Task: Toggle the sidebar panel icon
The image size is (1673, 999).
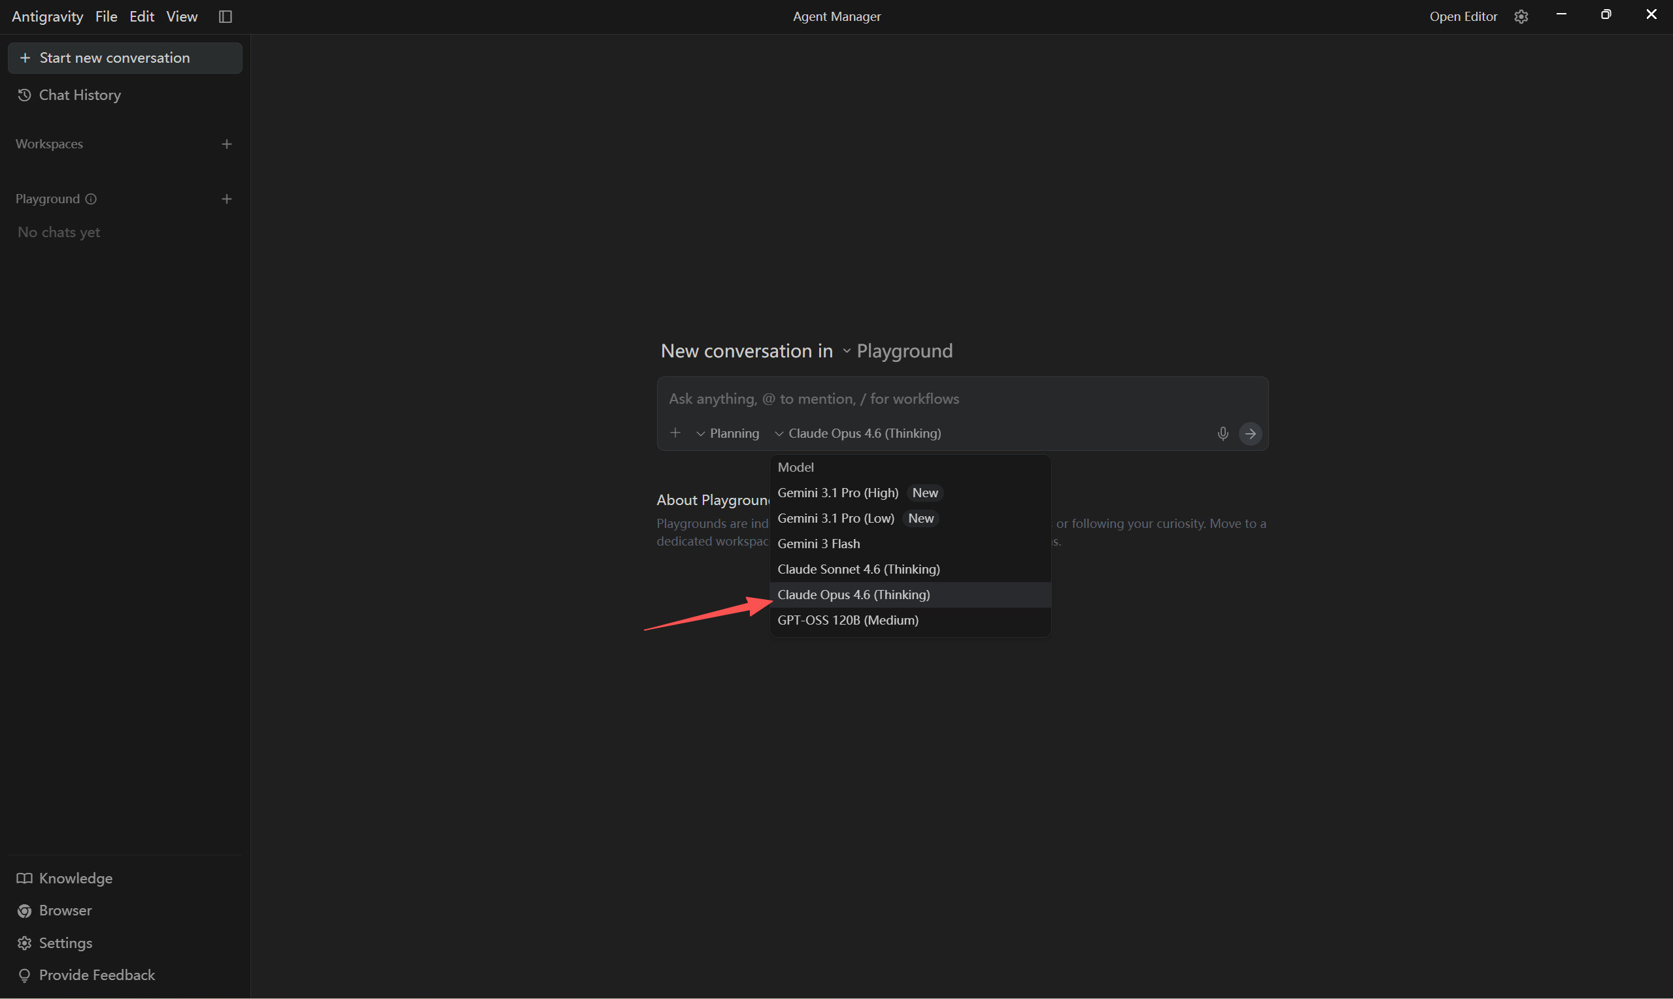Action: [x=226, y=16]
